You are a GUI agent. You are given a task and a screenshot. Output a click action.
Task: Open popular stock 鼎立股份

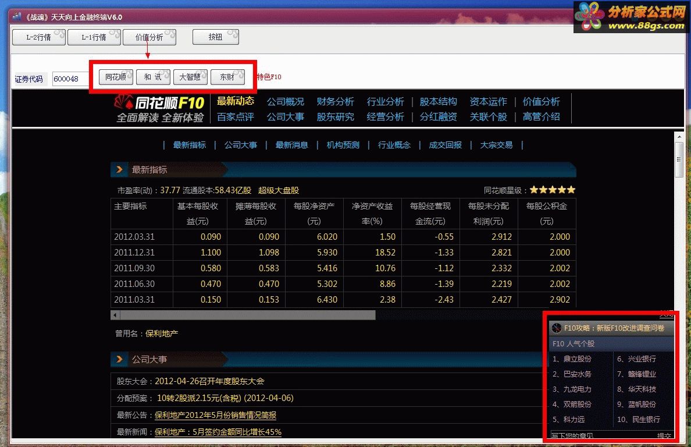coord(578,359)
